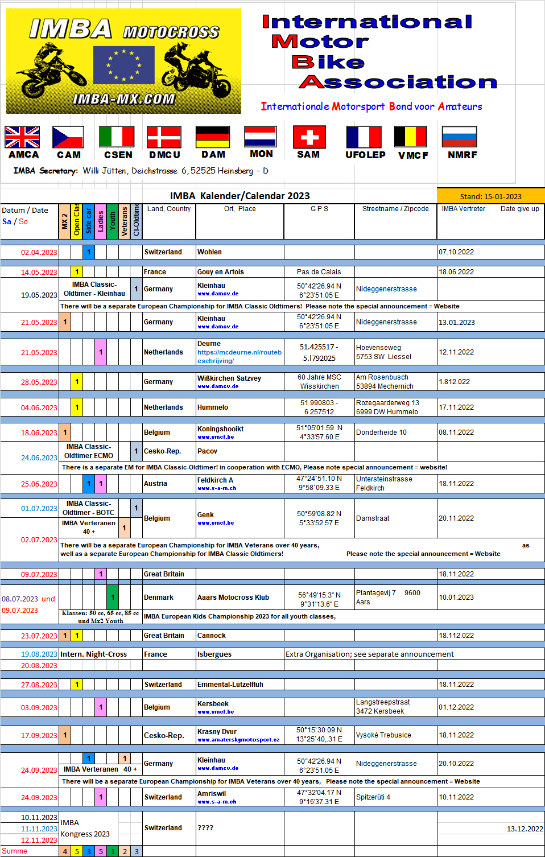Select the pink Ladies column header
The image size is (545, 857).
pyautogui.click(x=101, y=221)
